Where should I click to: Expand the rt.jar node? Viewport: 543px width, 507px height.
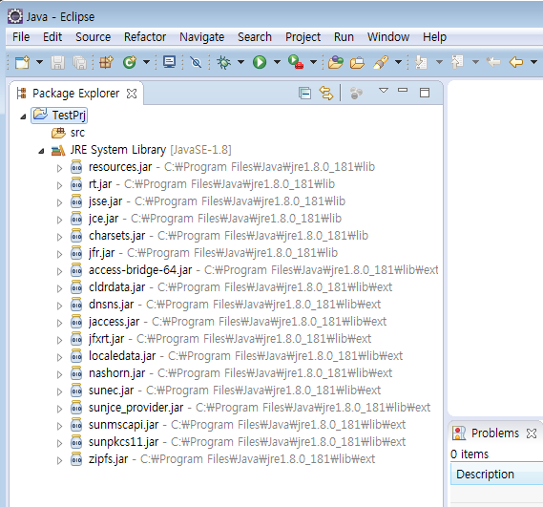(x=59, y=186)
